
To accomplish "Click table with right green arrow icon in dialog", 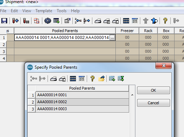I will pos(112,78).
